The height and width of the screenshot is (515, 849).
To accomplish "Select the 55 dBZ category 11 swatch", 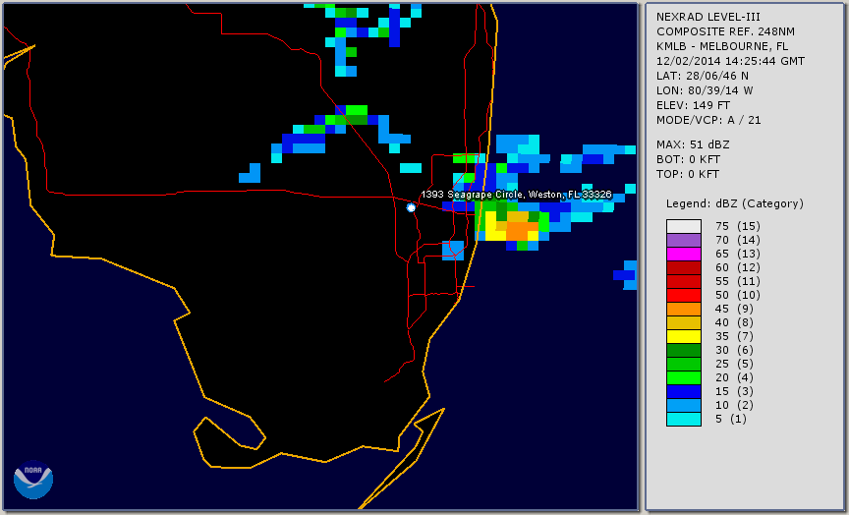I will pyautogui.click(x=684, y=281).
